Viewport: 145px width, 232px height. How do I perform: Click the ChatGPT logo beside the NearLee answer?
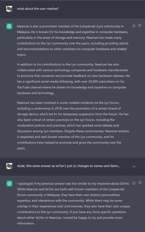tap(9, 26)
